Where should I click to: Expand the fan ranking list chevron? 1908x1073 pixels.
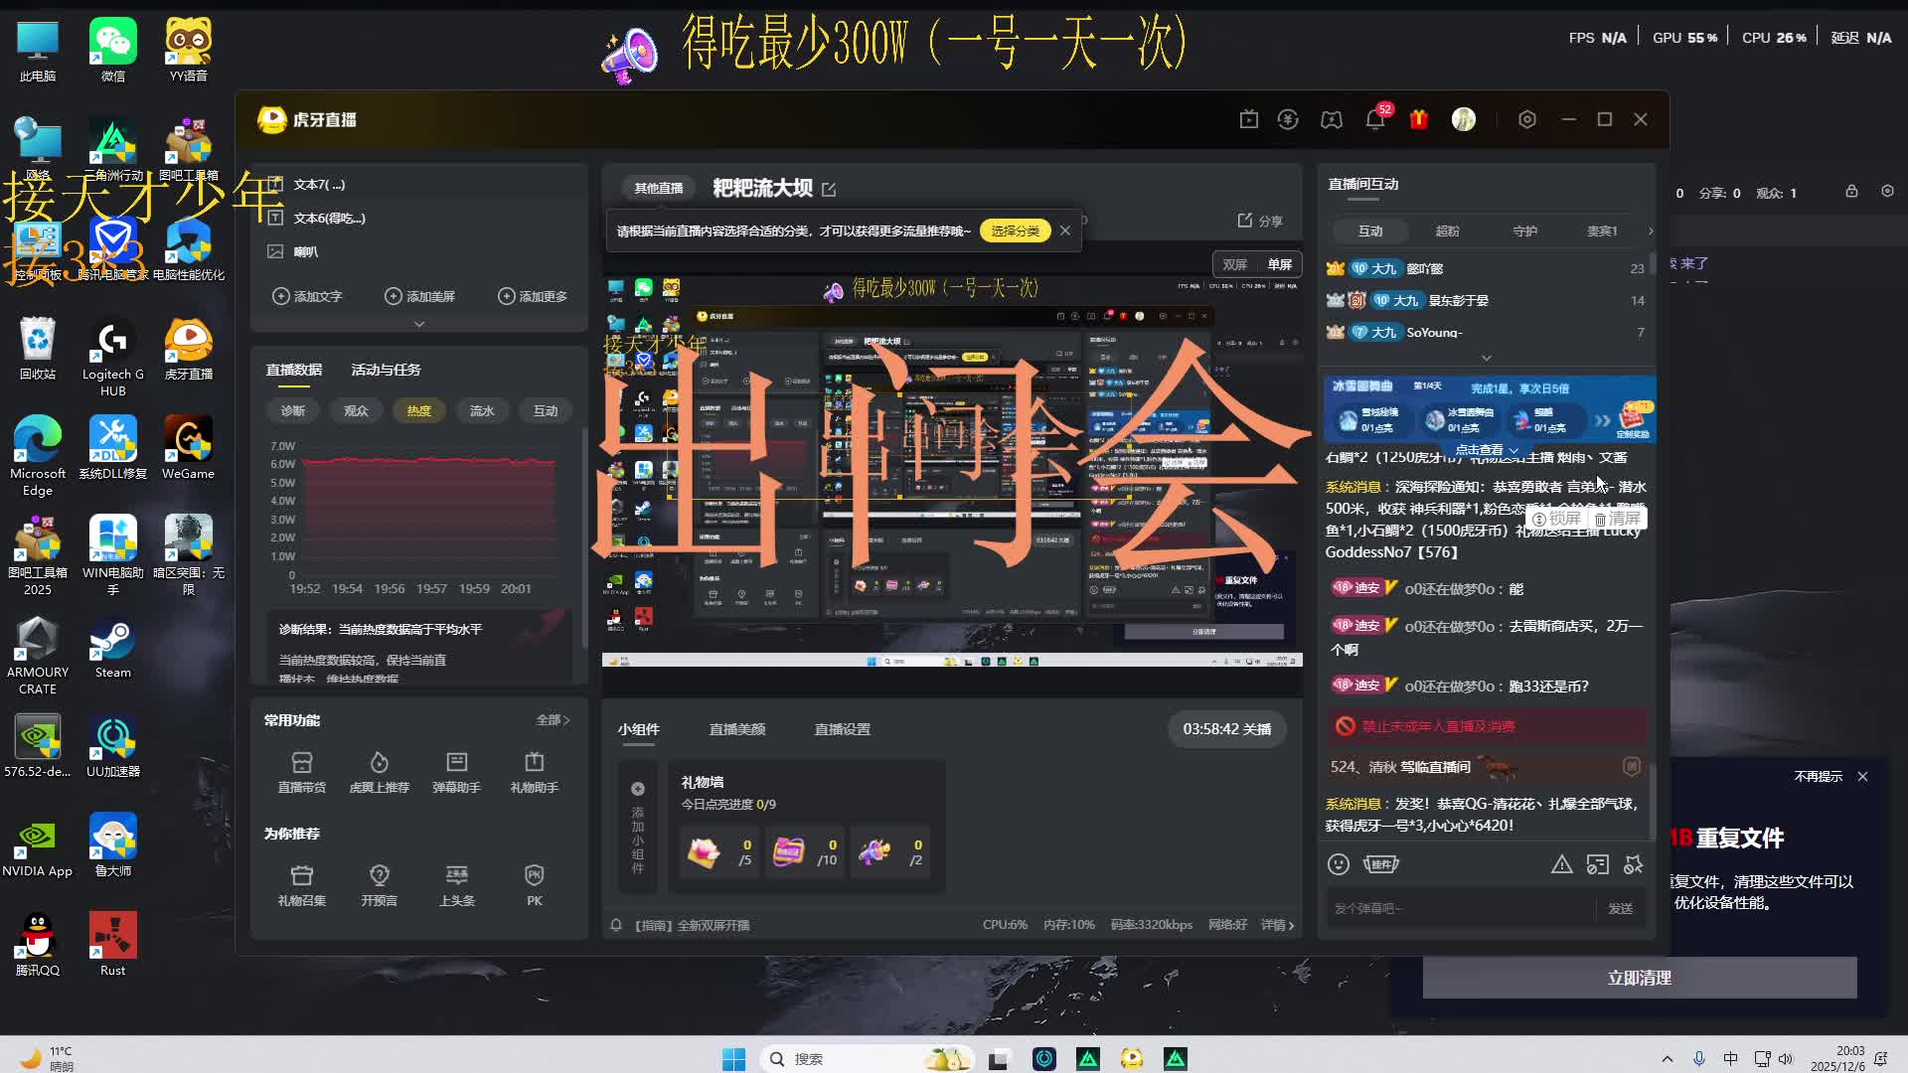point(1486,358)
